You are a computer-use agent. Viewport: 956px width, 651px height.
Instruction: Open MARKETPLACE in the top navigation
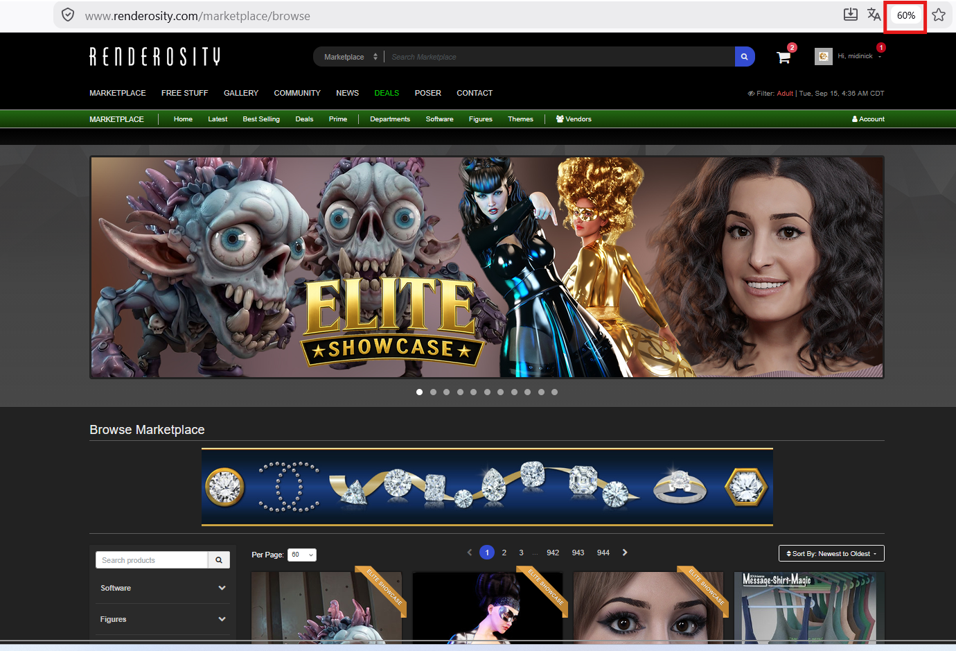pos(118,93)
